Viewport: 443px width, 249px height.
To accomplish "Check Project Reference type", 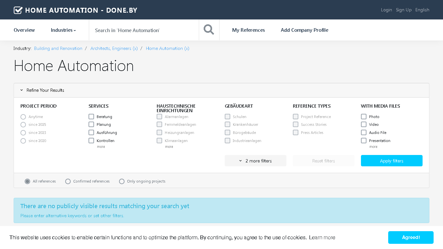I will click(295, 116).
